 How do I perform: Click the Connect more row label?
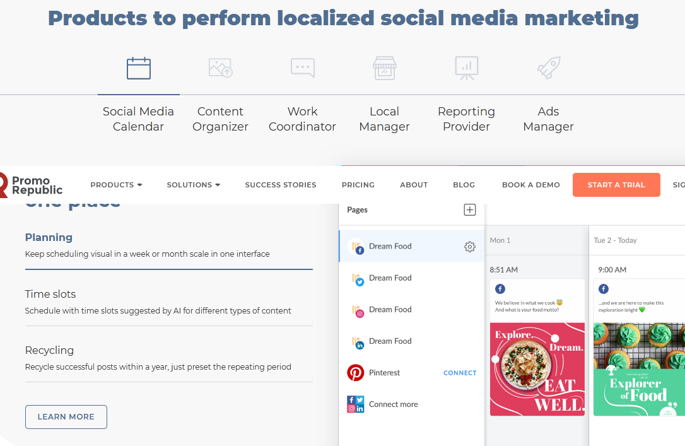(x=393, y=404)
